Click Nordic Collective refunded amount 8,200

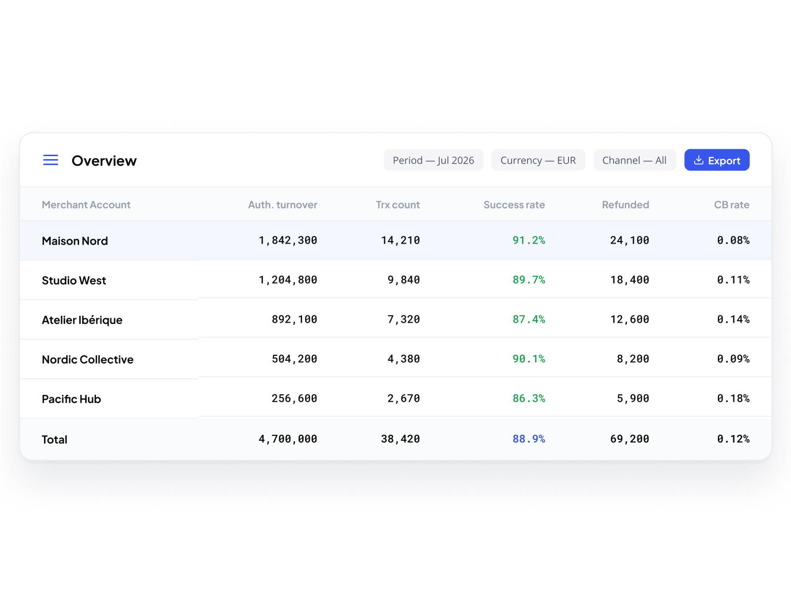pos(633,359)
